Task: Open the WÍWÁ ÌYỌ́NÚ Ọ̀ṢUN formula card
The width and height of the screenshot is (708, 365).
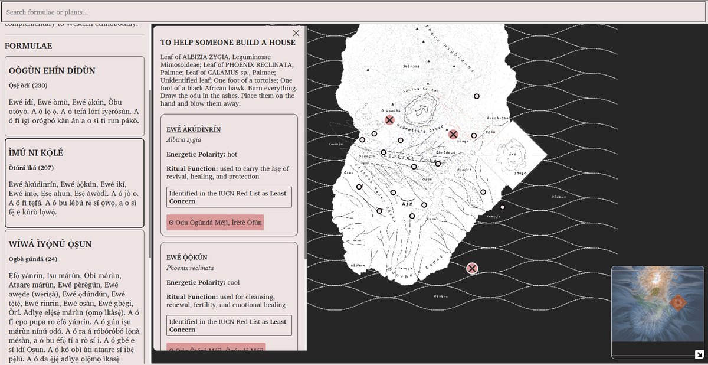Action: (x=74, y=297)
